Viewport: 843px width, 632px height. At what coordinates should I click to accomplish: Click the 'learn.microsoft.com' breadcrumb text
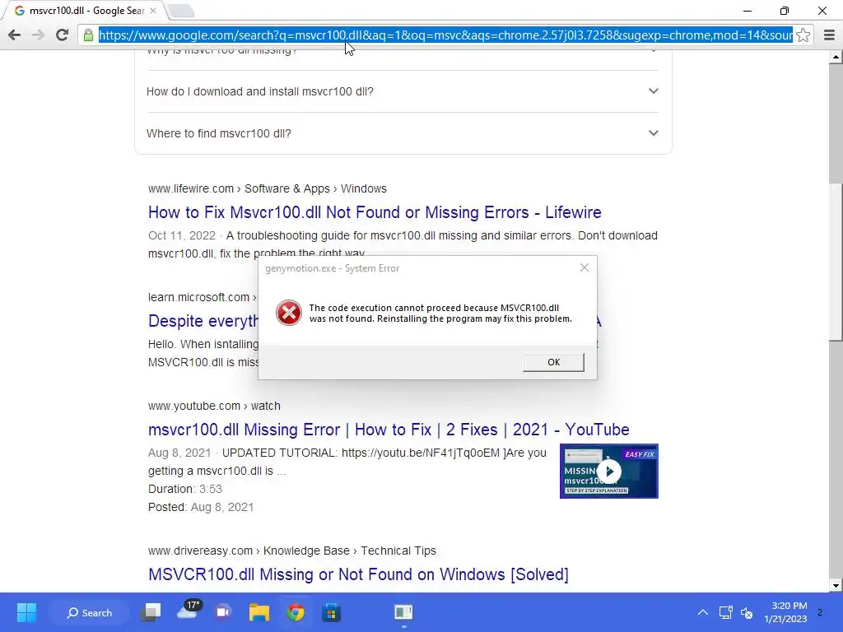click(198, 297)
